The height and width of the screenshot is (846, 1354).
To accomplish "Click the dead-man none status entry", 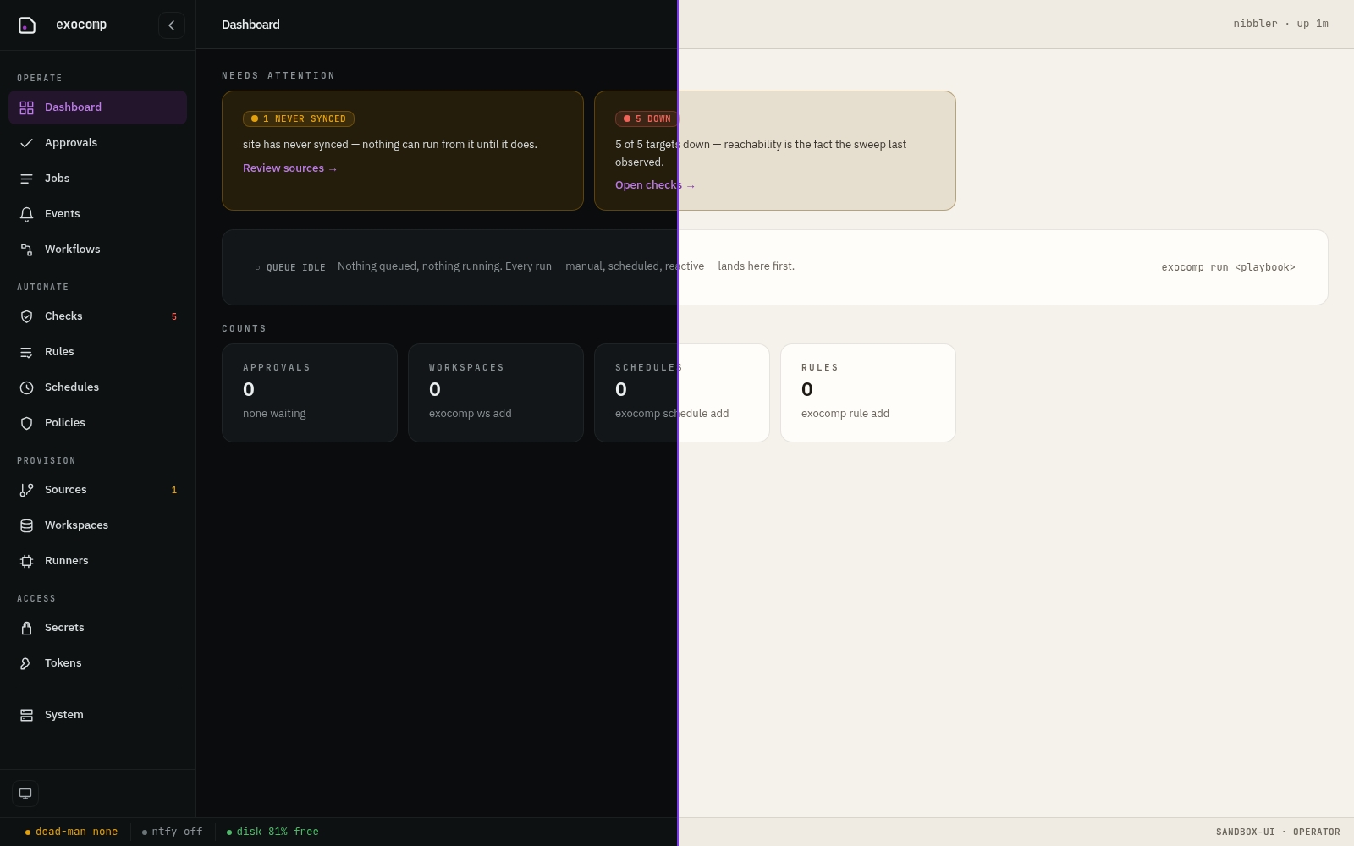I will coord(72,832).
